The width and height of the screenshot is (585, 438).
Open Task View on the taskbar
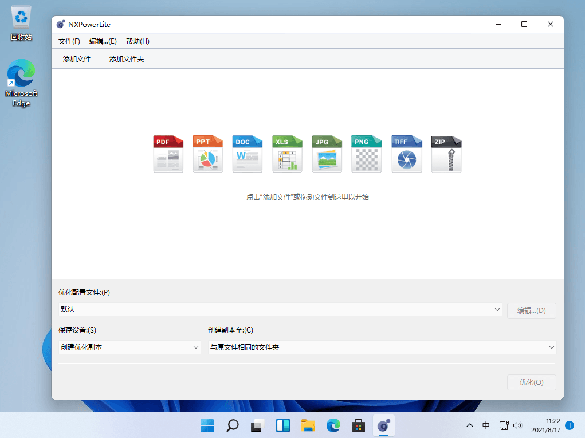(257, 425)
